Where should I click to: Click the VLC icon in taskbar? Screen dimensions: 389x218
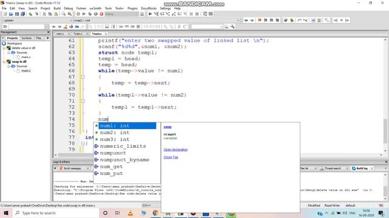pos(131,213)
